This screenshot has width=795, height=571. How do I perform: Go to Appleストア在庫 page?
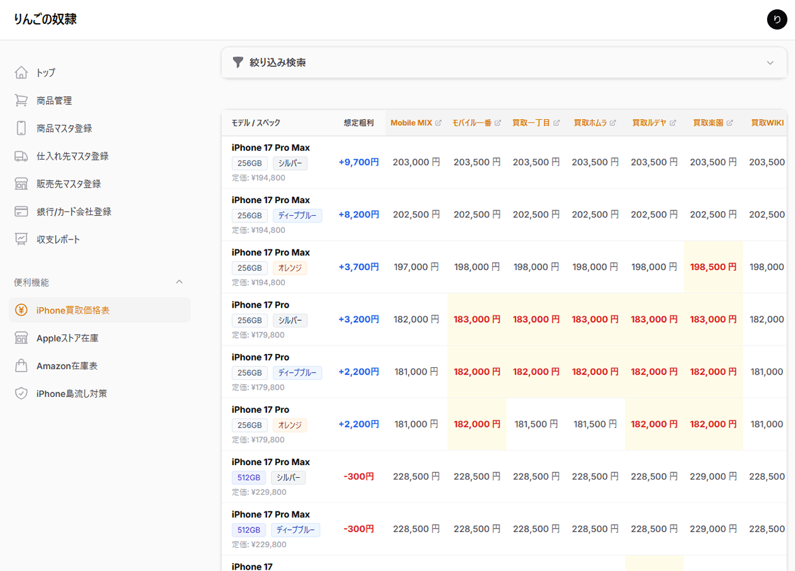pyautogui.click(x=67, y=338)
